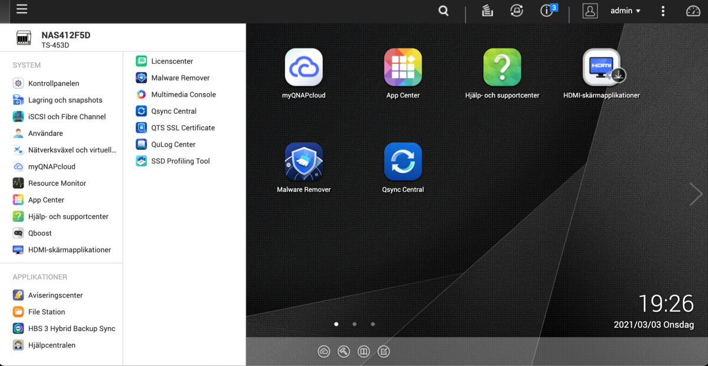Open external devices icon in top bar
Viewport: 708px width, 366px height.
point(517,11)
